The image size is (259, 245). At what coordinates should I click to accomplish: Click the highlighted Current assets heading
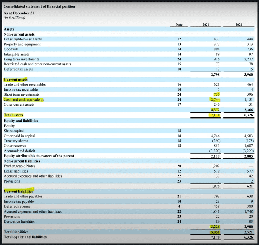[16, 80]
